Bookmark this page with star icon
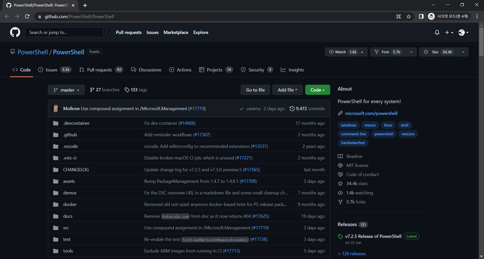The height and width of the screenshot is (259, 484). coord(409,17)
